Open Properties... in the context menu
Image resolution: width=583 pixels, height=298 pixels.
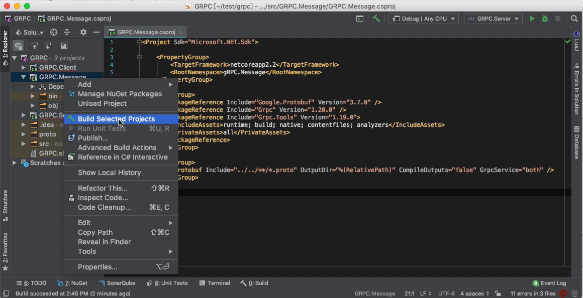(121, 267)
